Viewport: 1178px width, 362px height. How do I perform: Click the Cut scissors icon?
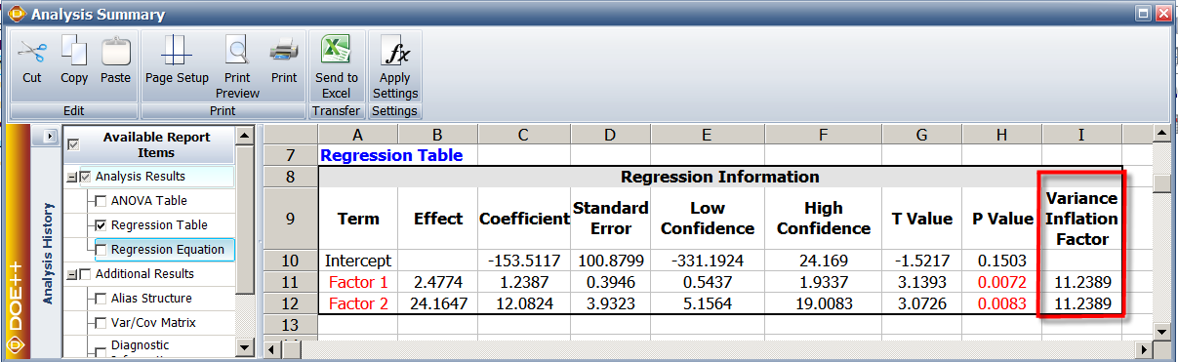click(32, 52)
